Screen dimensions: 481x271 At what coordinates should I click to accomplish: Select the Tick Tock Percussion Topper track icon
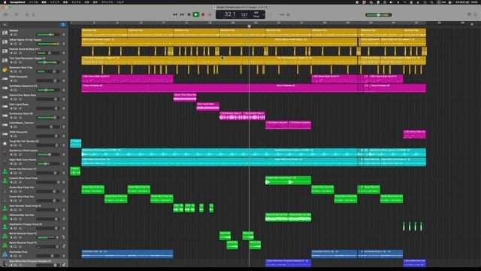click(x=5, y=60)
